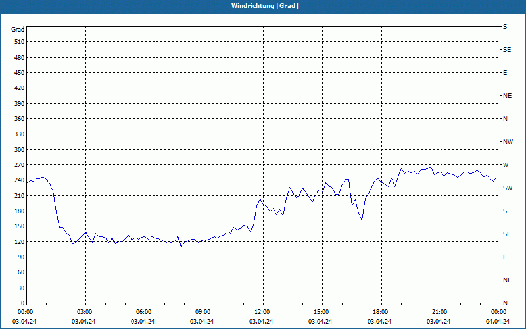The height and width of the screenshot is (329, 526).
Task: Click the W compass label on right axis
Action: click(x=506, y=165)
